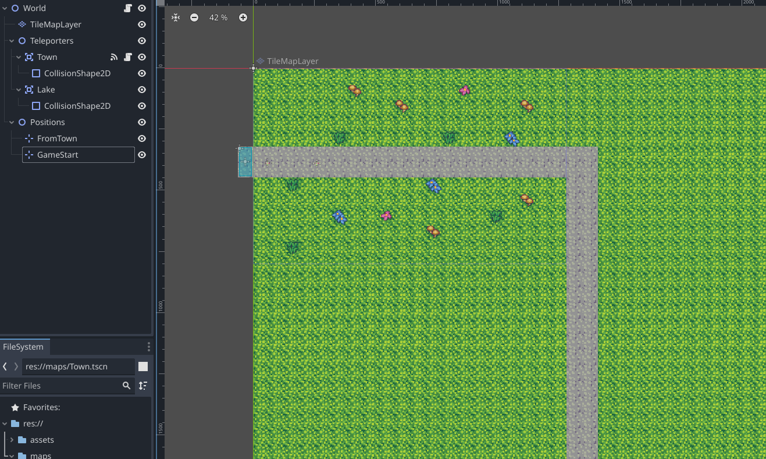
Task: Click the TileMapLayer label in viewport
Action: 293,61
